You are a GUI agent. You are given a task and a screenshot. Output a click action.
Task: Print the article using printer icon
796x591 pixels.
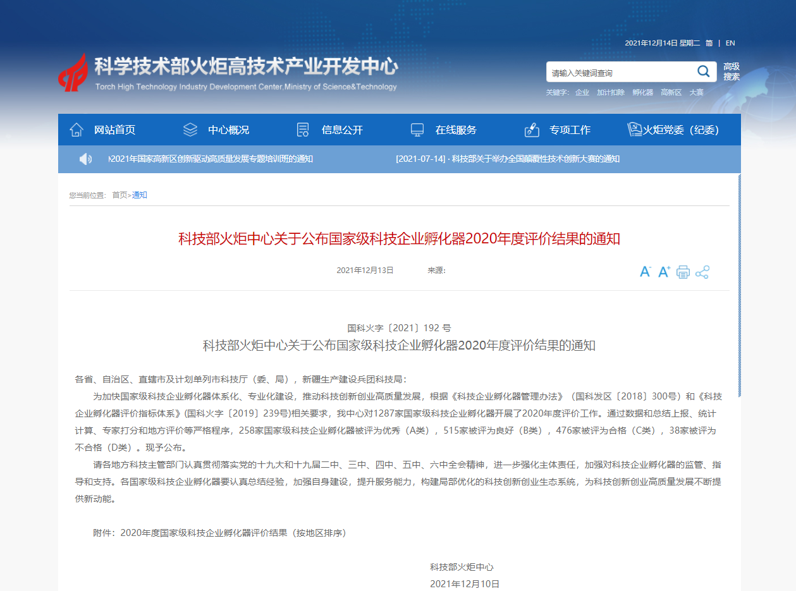point(683,272)
